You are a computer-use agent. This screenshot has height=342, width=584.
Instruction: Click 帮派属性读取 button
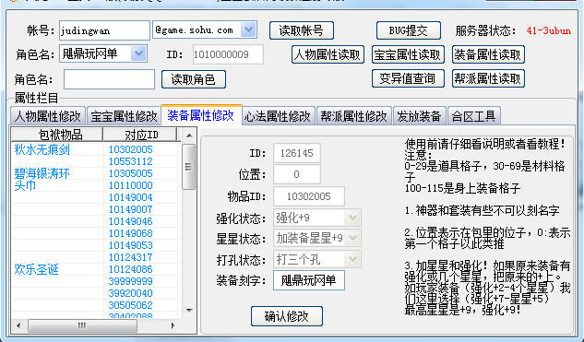pyautogui.click(x=488, y=78)
